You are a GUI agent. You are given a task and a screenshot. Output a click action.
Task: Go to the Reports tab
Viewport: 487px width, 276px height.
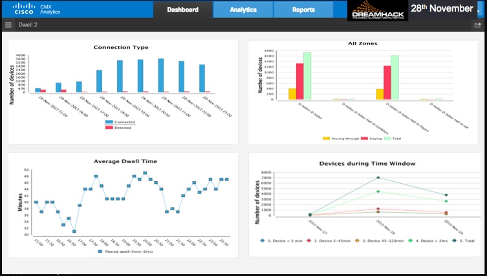point(303,10)
